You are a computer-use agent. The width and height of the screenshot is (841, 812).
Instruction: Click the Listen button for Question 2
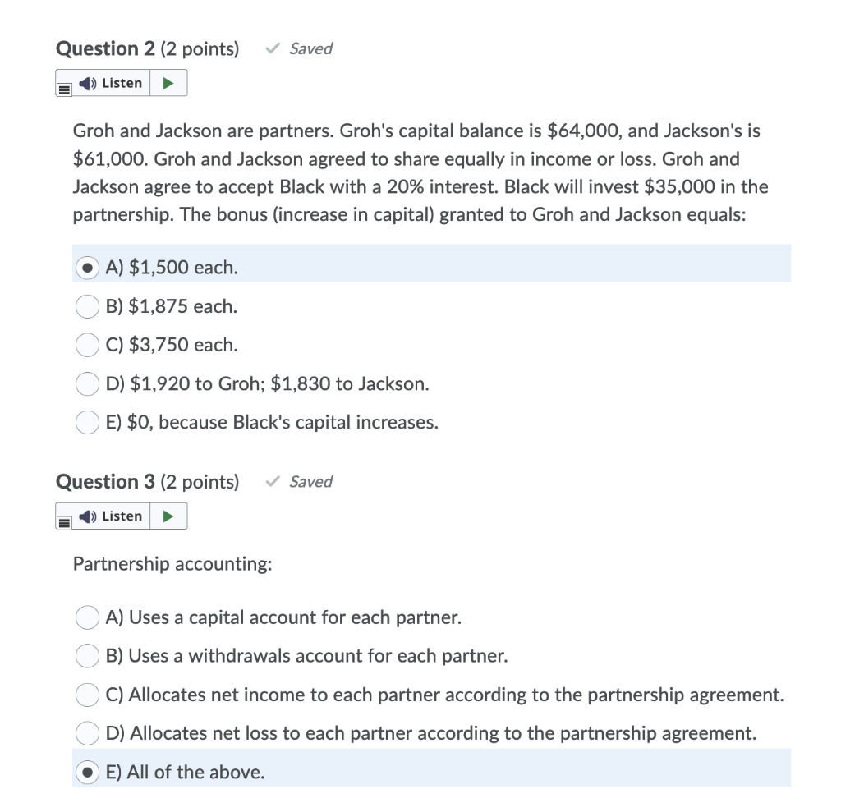click(113, 83)
